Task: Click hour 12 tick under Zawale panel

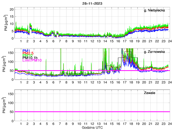Action: [x=92, y=123]
